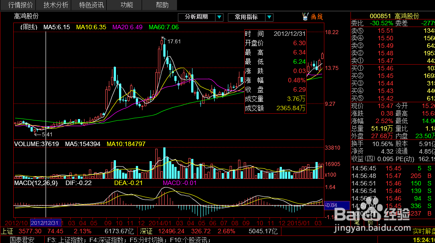Open the 特色资讯 menu
The width and height of the screenshot is (435, 243).
(91, 5)
